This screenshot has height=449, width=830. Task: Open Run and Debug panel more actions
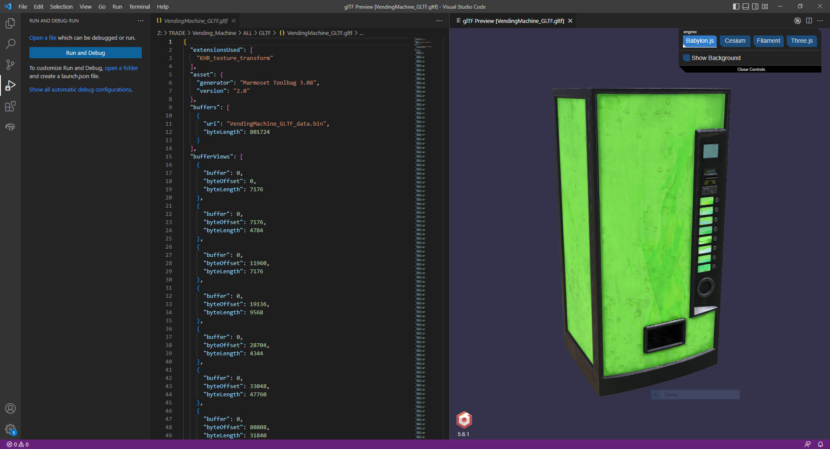pyautogui.click(x=140, y=21)
